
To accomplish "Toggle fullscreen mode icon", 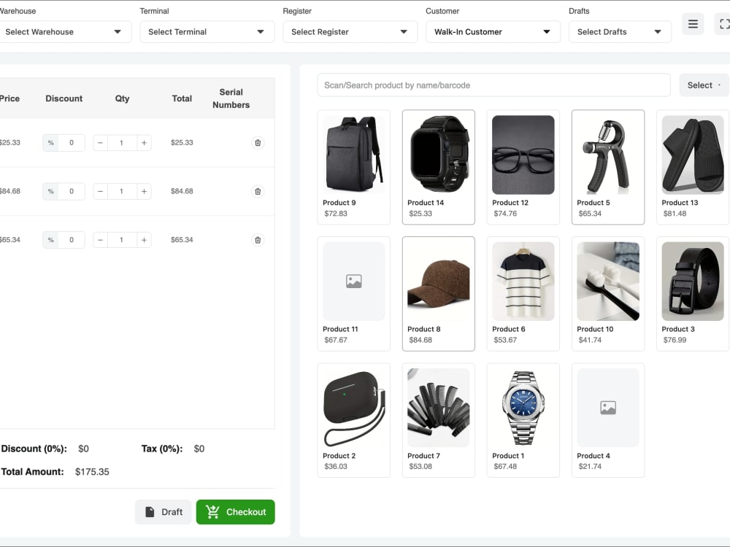I will tap(723, 24).
